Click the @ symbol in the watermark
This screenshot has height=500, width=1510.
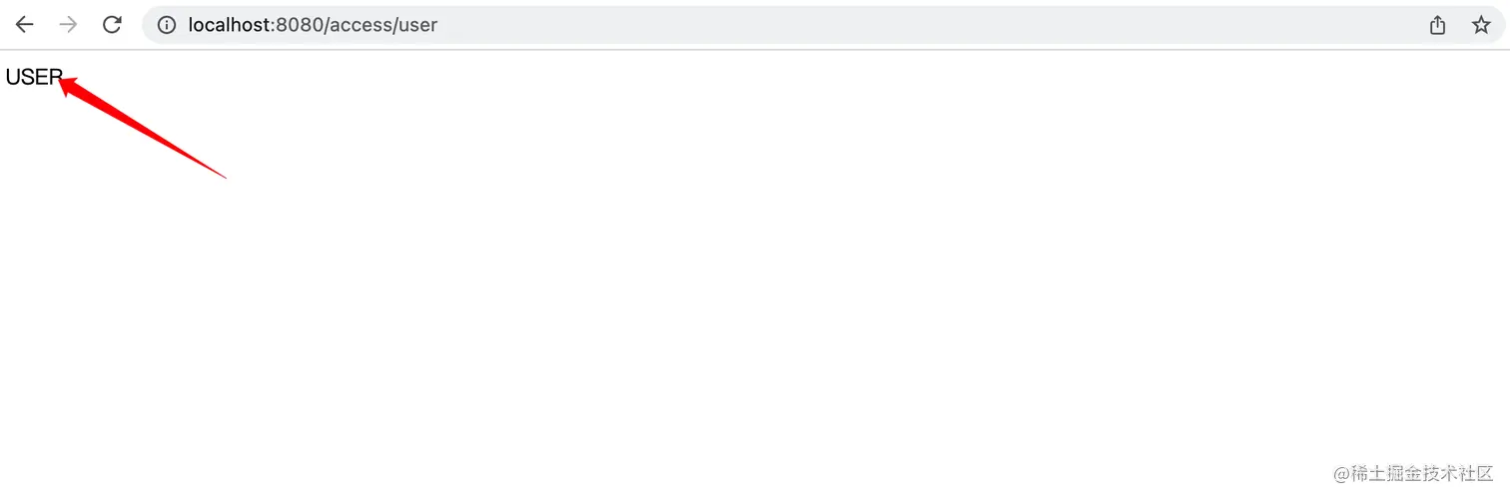pos(1341,474)
